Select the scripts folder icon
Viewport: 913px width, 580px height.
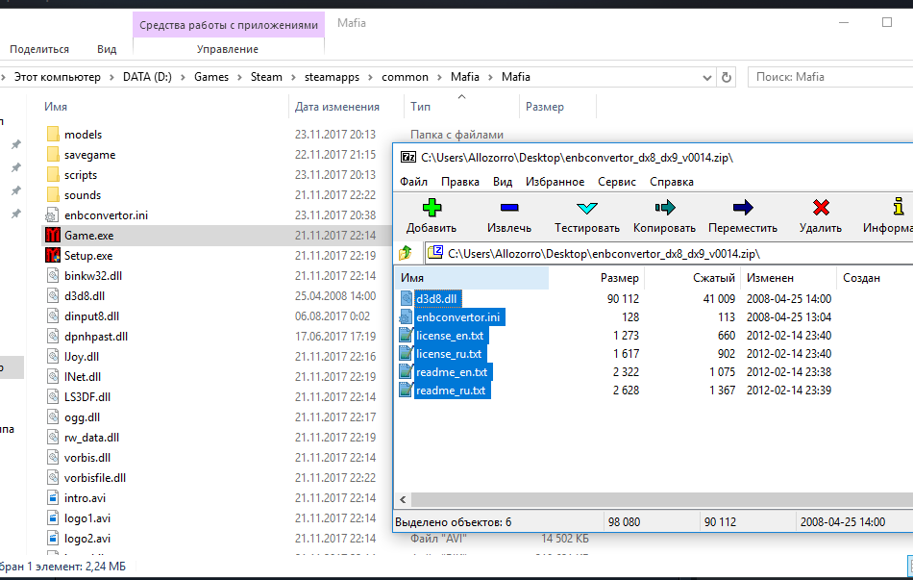pos(53,175)
